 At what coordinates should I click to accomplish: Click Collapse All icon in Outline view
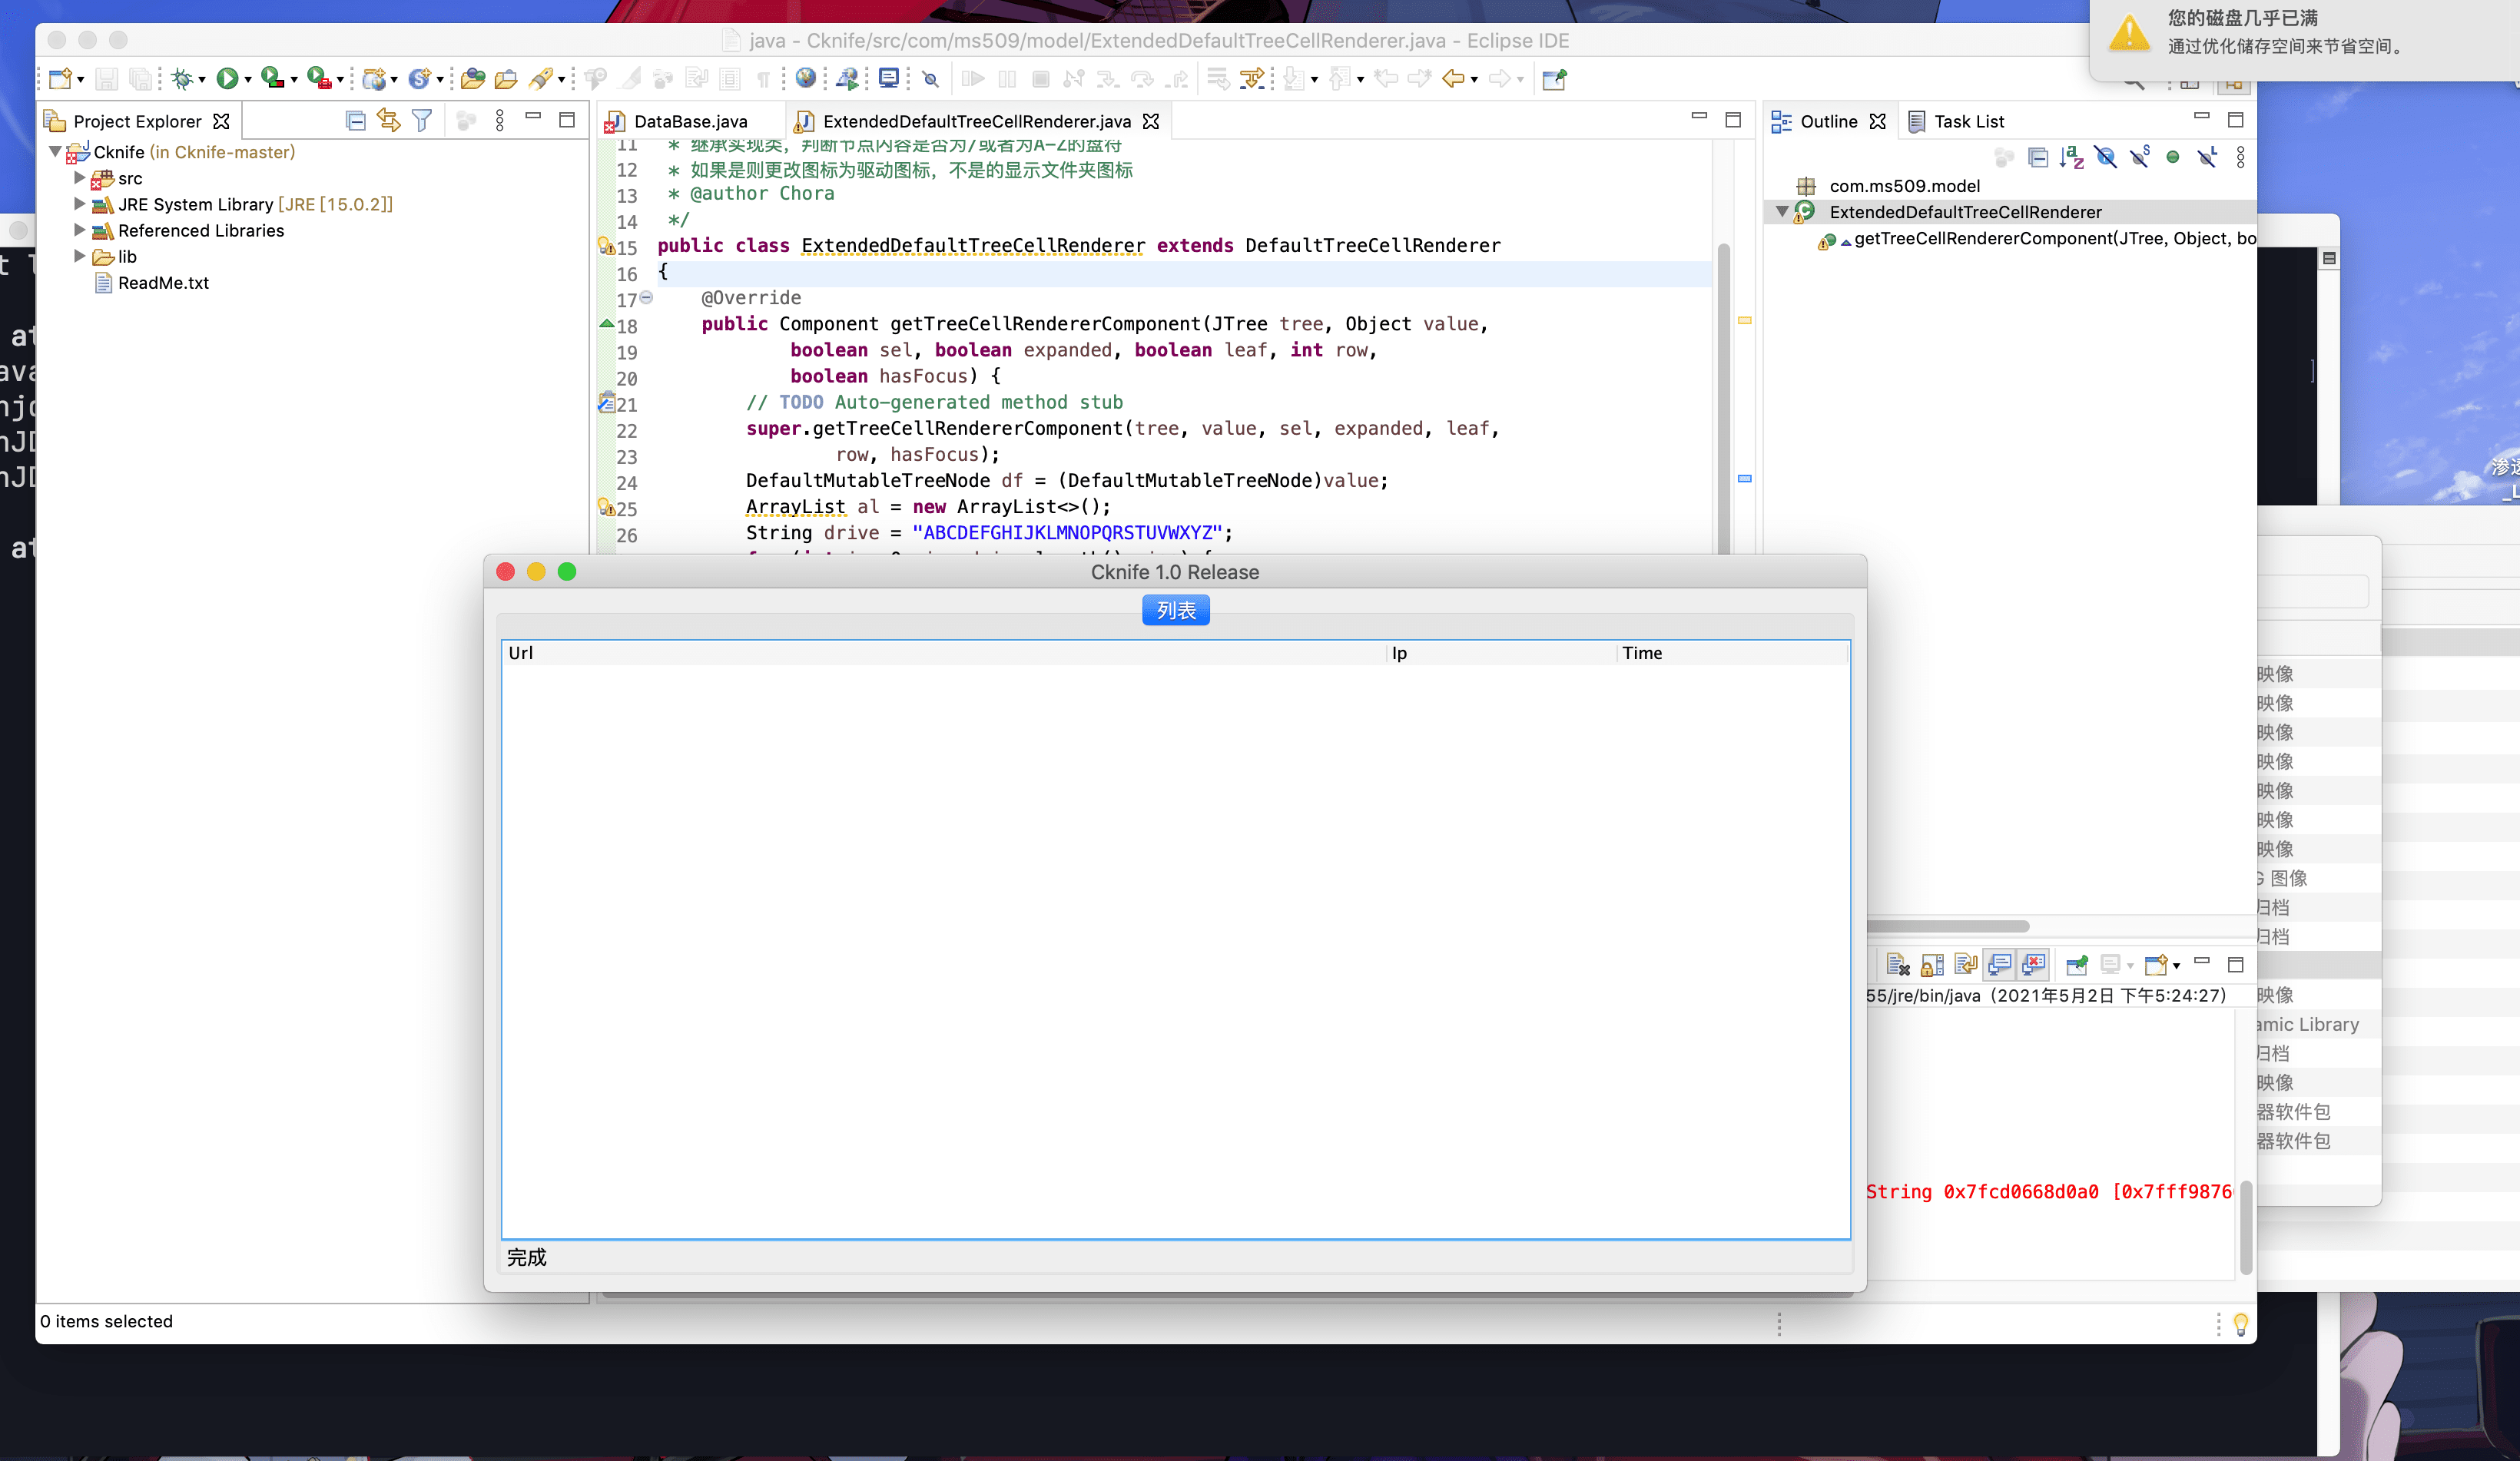tap(2038, 157)
